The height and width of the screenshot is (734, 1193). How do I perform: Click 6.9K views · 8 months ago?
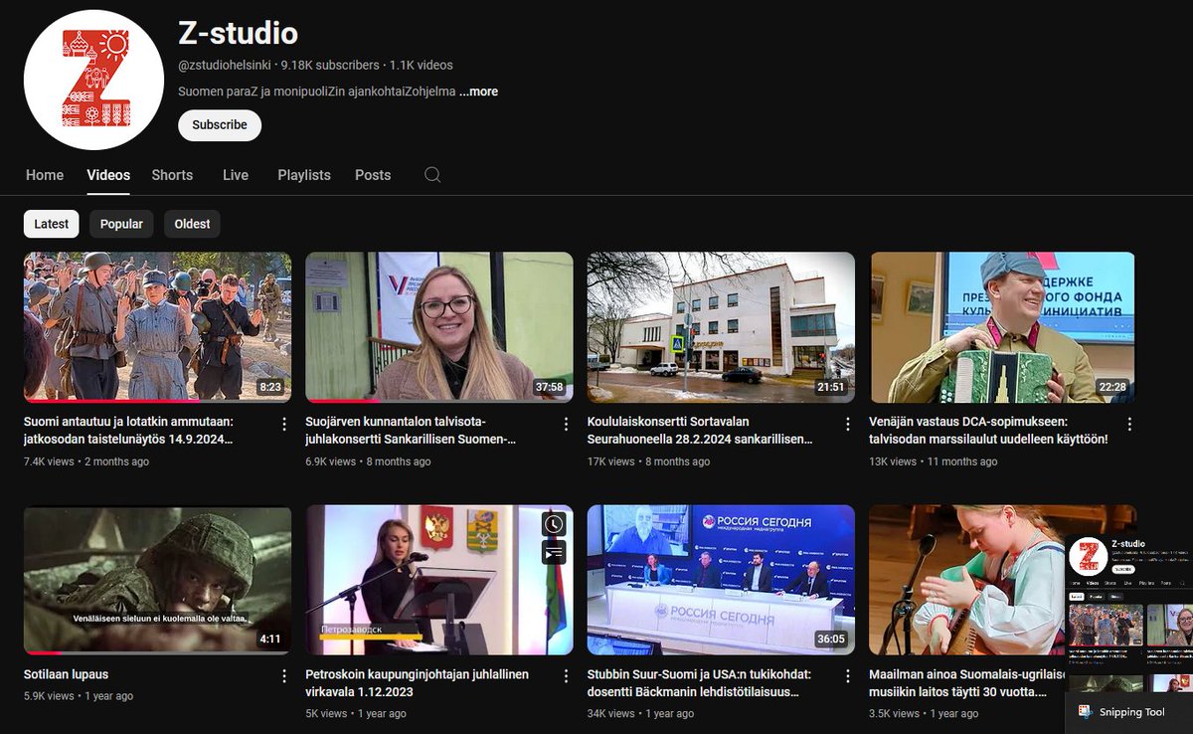pos(368,461)
